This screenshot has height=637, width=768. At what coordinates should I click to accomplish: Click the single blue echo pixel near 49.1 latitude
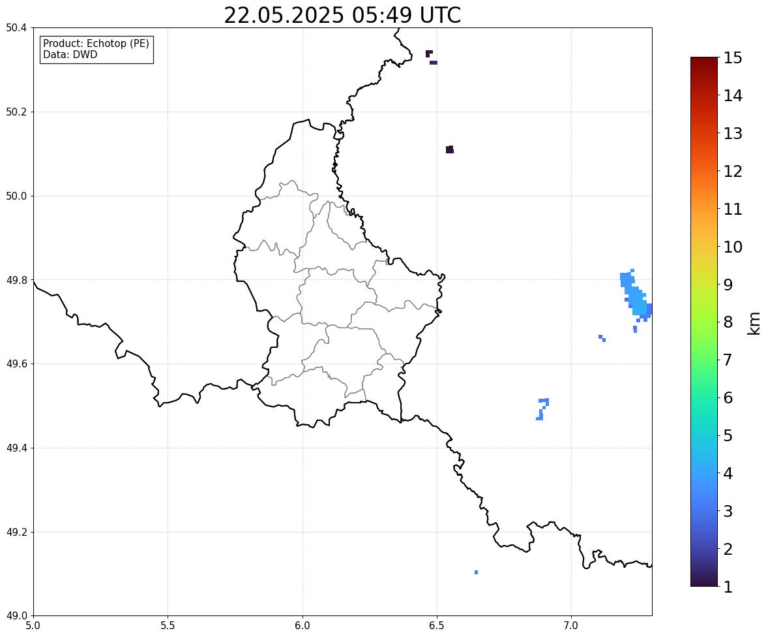[x=476, y=572]
